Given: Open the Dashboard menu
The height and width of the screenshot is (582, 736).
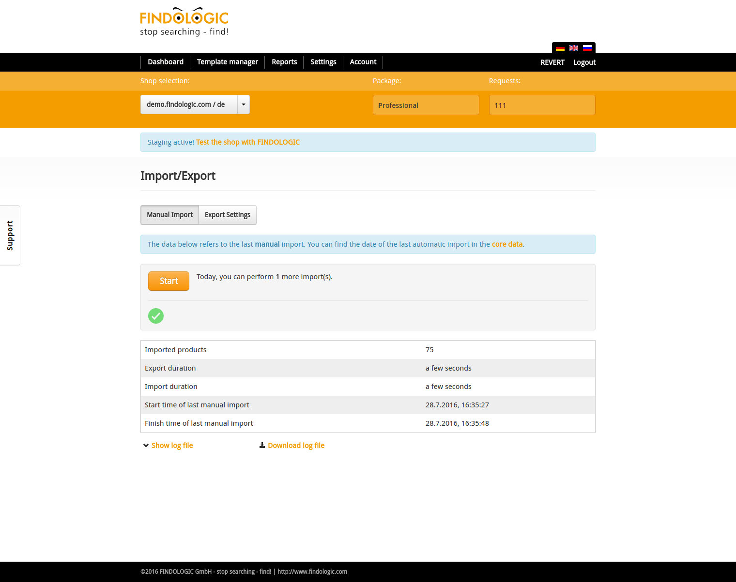Looking at the screenshot, I should coord(166,62).
